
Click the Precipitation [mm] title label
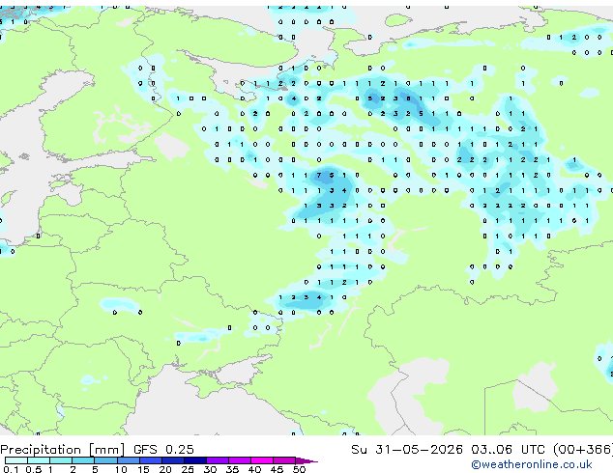(x=63, y=450)
